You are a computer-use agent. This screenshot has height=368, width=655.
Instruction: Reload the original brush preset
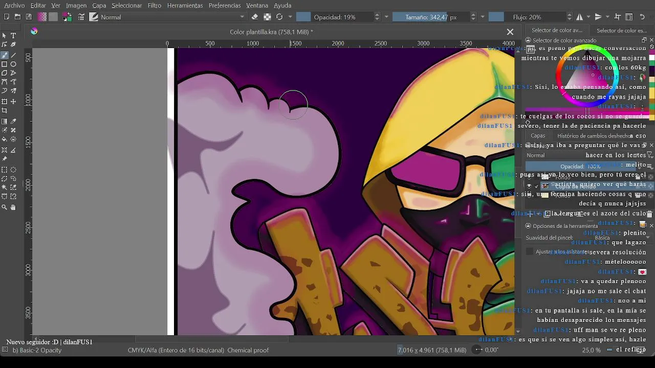279,17
